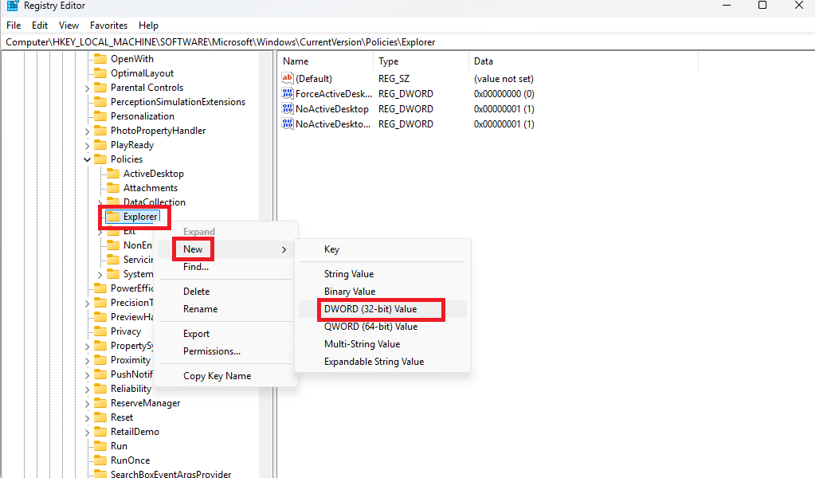
Task: Select Binary Value in submenu
Action: 382,292
